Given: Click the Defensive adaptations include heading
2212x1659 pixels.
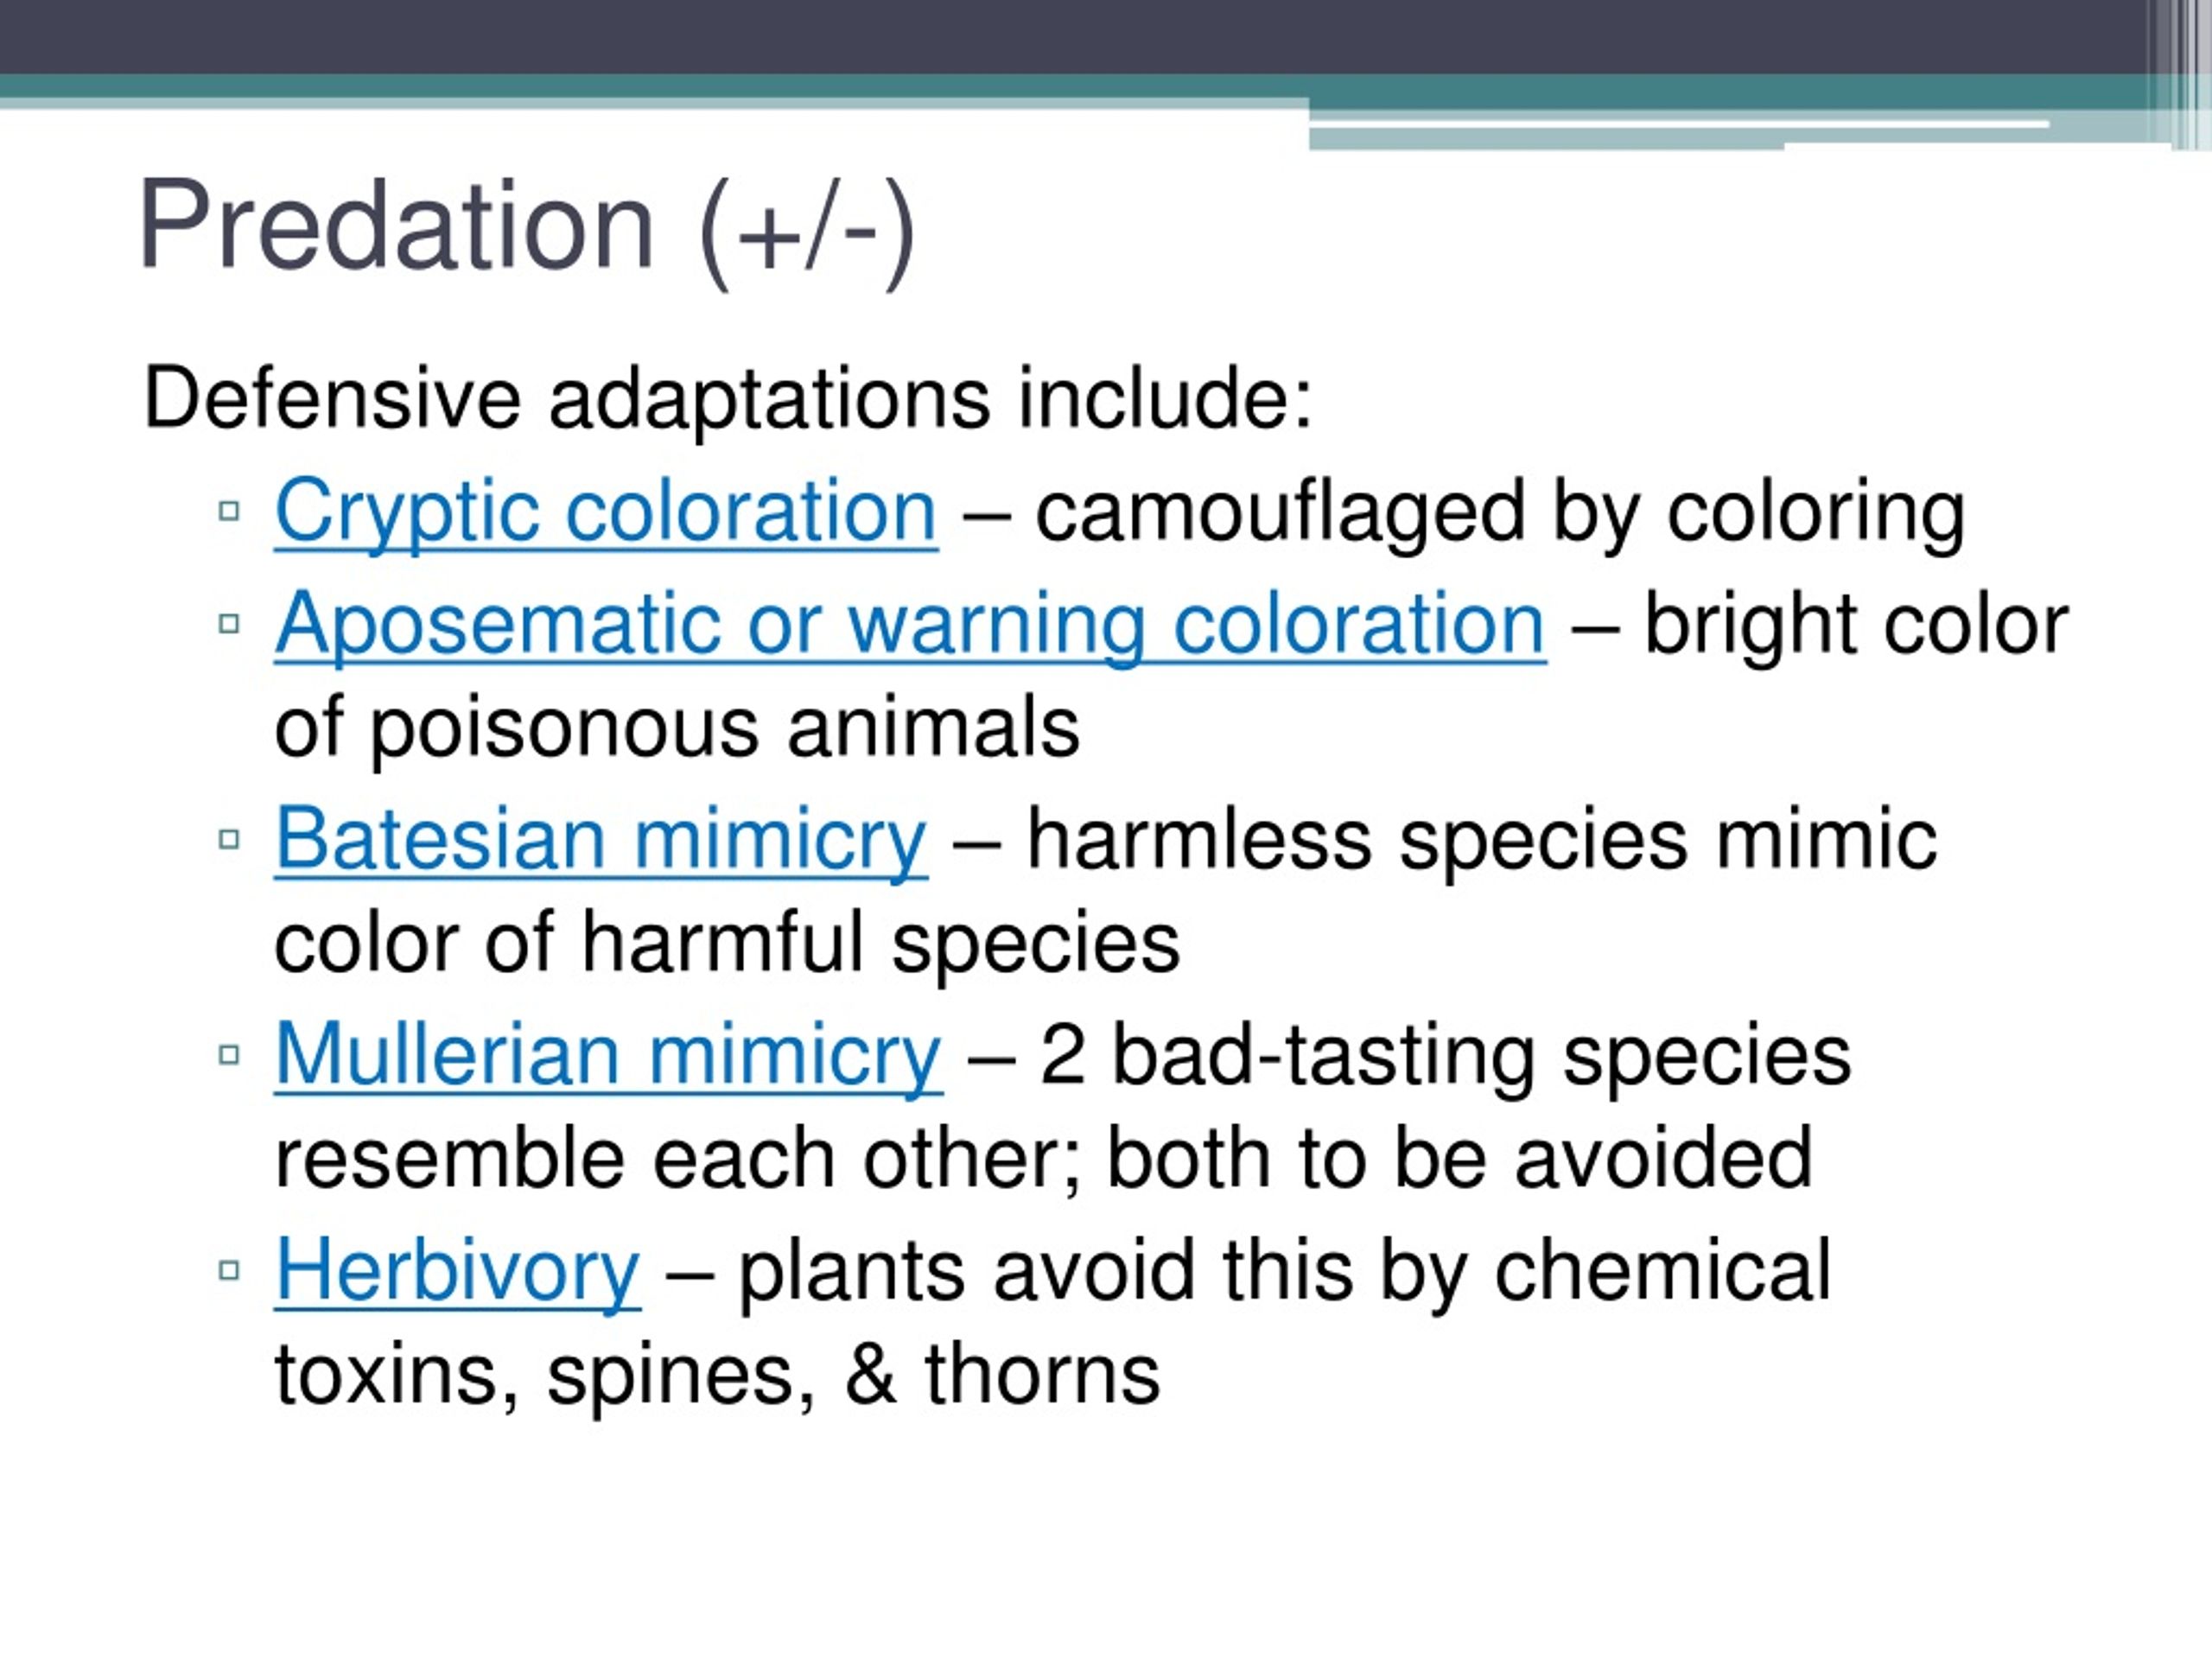Looking at the screenshot, I should click(x=728, y=399).
